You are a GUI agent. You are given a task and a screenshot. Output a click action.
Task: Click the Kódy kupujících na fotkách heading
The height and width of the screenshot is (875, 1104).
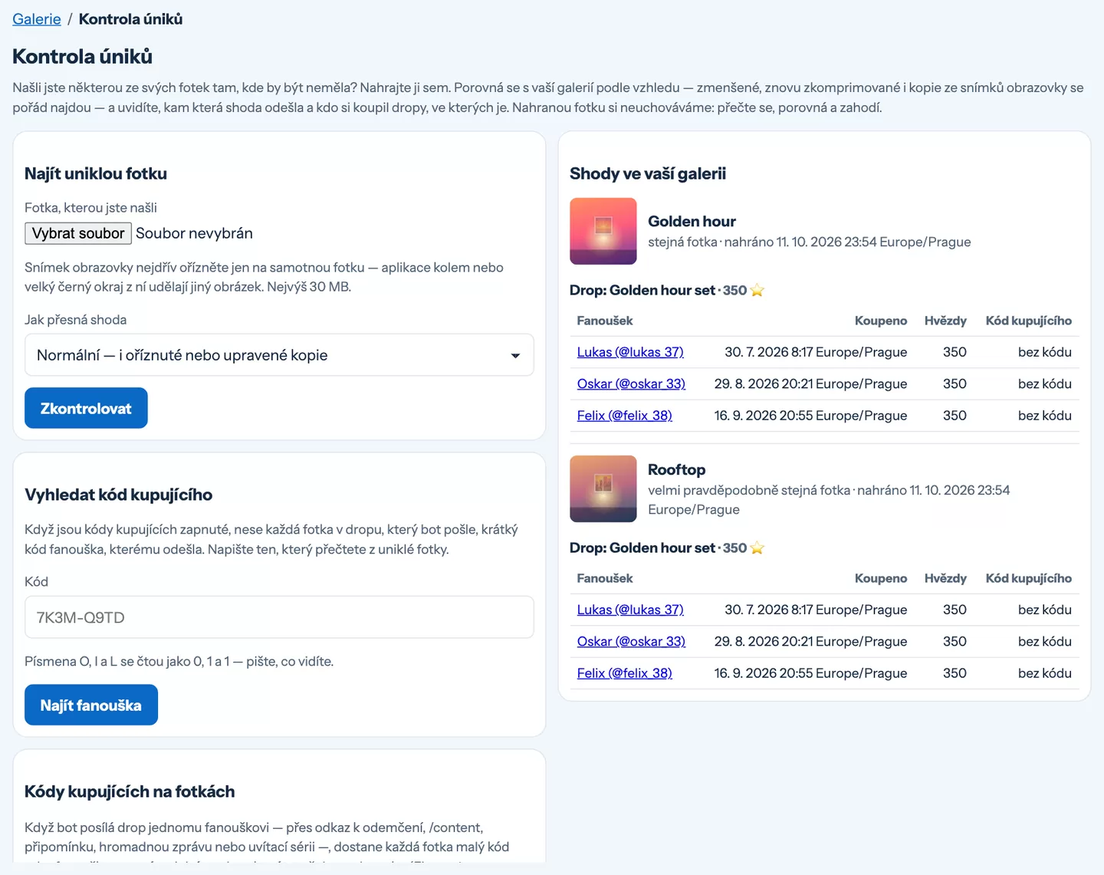click(130, 791)
